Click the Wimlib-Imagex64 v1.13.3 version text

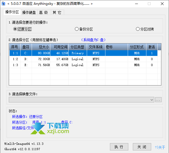[x=24, y=144]
